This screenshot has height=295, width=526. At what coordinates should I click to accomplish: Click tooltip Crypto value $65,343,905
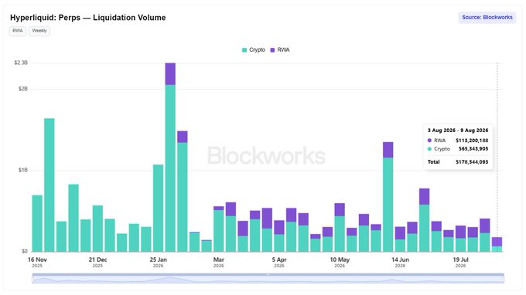473,149
